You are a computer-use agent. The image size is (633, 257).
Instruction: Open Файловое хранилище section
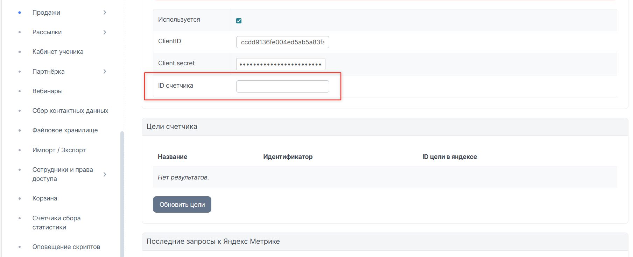(x=65, y=130)
